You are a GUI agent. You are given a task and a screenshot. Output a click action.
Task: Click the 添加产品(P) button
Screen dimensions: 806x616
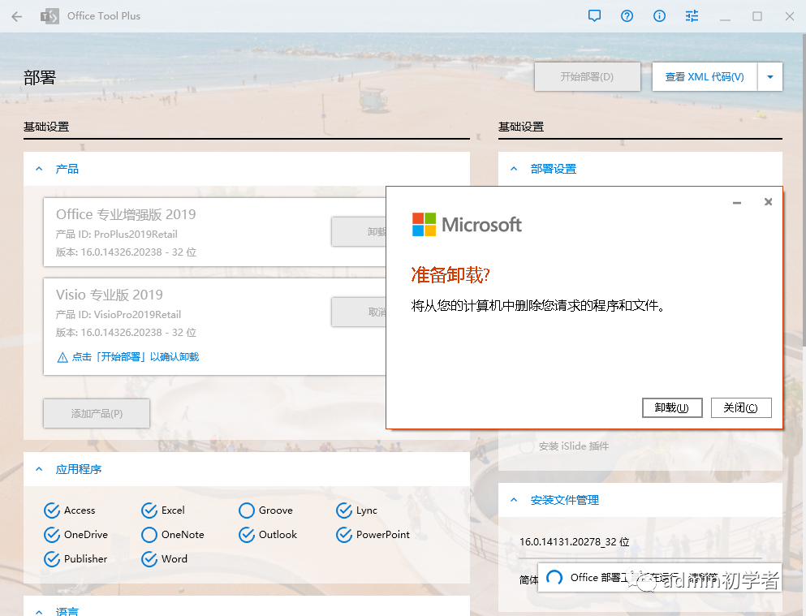(97, 414)
